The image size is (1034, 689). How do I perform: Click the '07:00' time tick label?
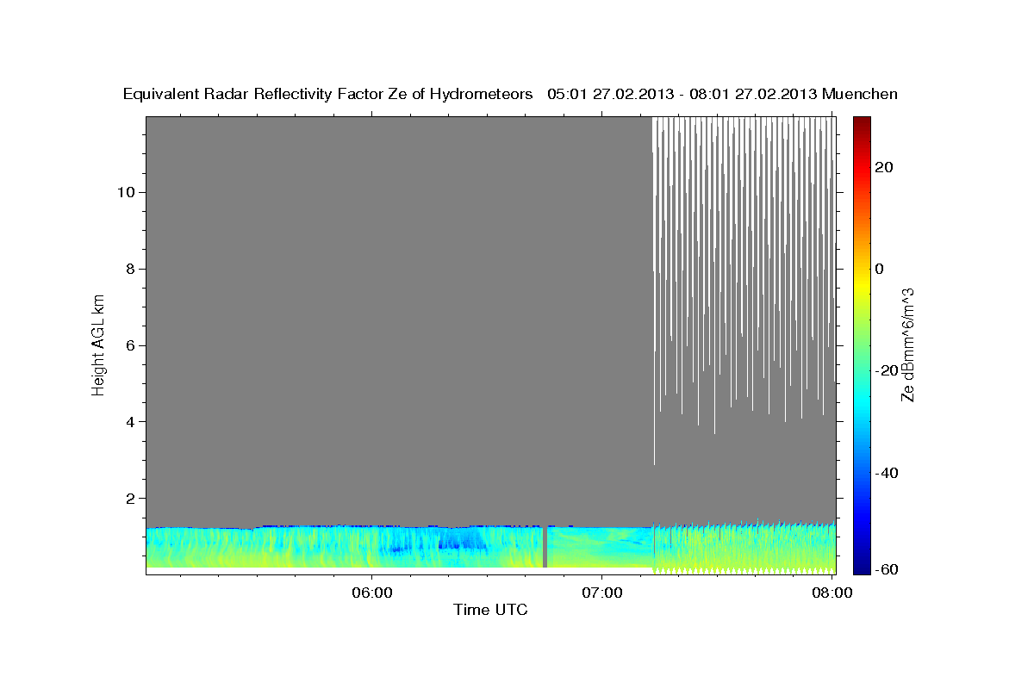tap(601, 593)
